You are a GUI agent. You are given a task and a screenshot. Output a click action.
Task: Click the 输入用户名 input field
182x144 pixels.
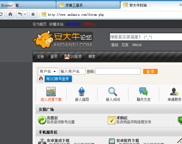point(73,71)
